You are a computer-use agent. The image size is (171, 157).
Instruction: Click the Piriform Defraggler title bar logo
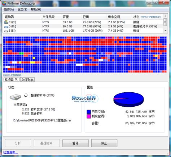4,3
